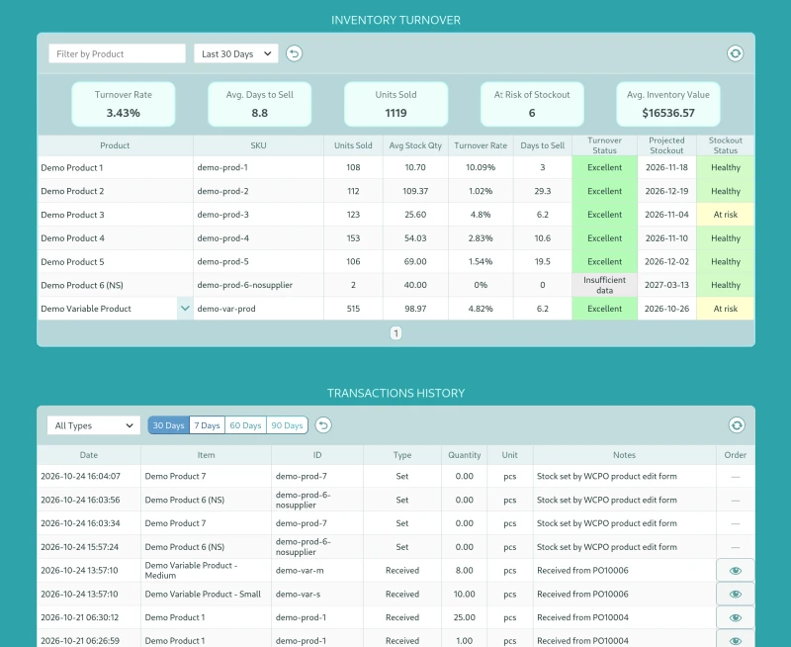Click At risk status for Demo Variable Product
This screenshot has width=791, height=647.
point(726,309)
